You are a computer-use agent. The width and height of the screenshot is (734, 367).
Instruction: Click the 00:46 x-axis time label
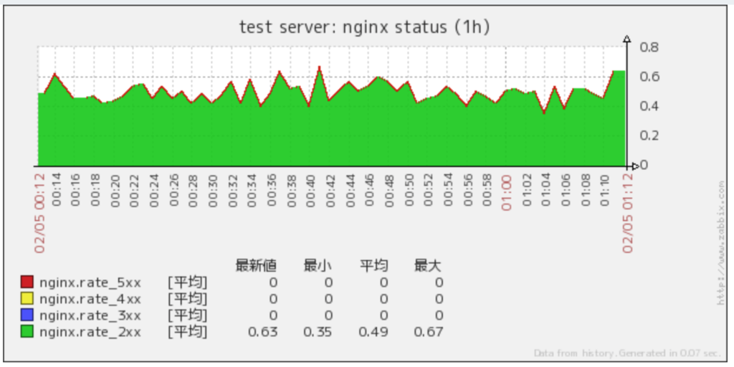pyautogui.click(x=370, y=189)
